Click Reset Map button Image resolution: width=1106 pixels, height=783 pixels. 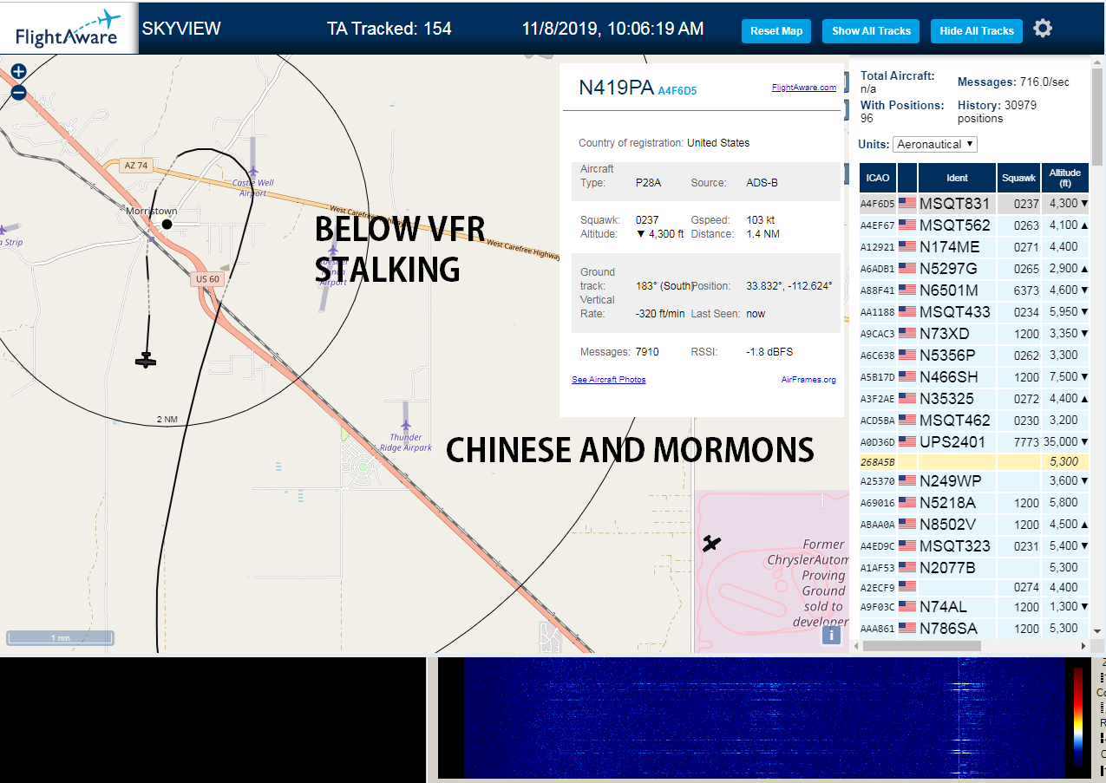776,31
